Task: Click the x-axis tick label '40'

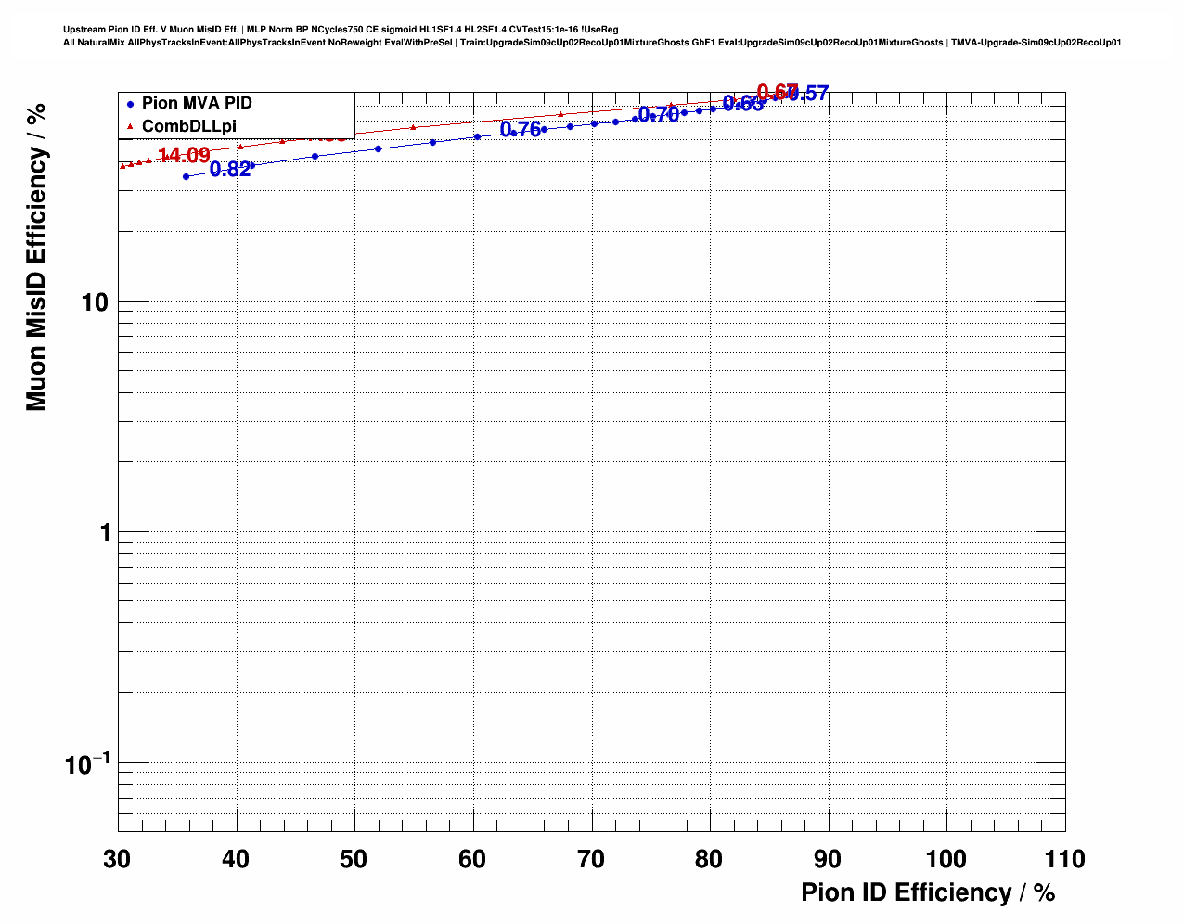Action: coord(236,860)
